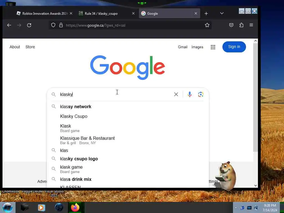Open a new tab with the plus button
284x213 pixels.
click(x=206, y=13)
